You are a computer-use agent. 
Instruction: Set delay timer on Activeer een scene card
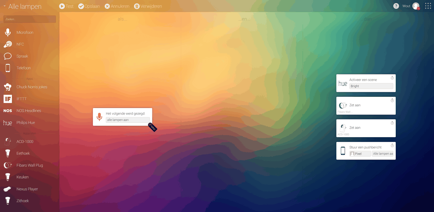coord(392,78)
